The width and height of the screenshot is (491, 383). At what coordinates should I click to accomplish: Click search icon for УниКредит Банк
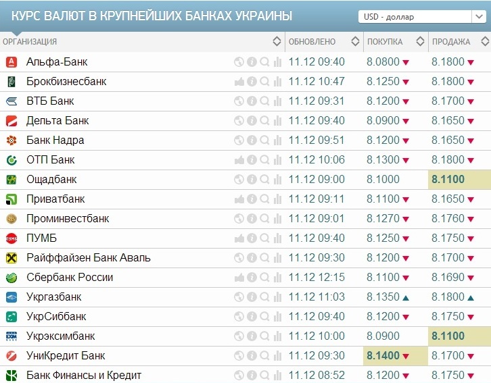pyautogui.click(x=264, y=356)
